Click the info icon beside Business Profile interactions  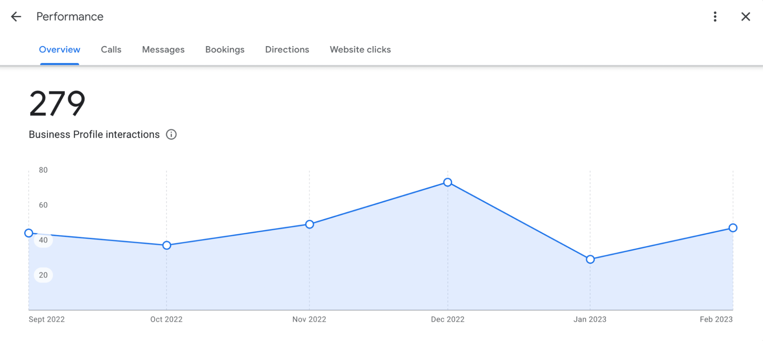click(171, 134)
